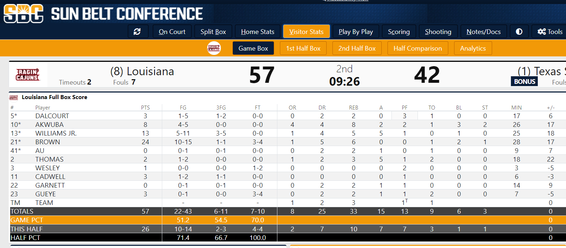Viewport: 566px width, 248px height.
Task: Open the Home Stats tab
Action: point(257,31)
